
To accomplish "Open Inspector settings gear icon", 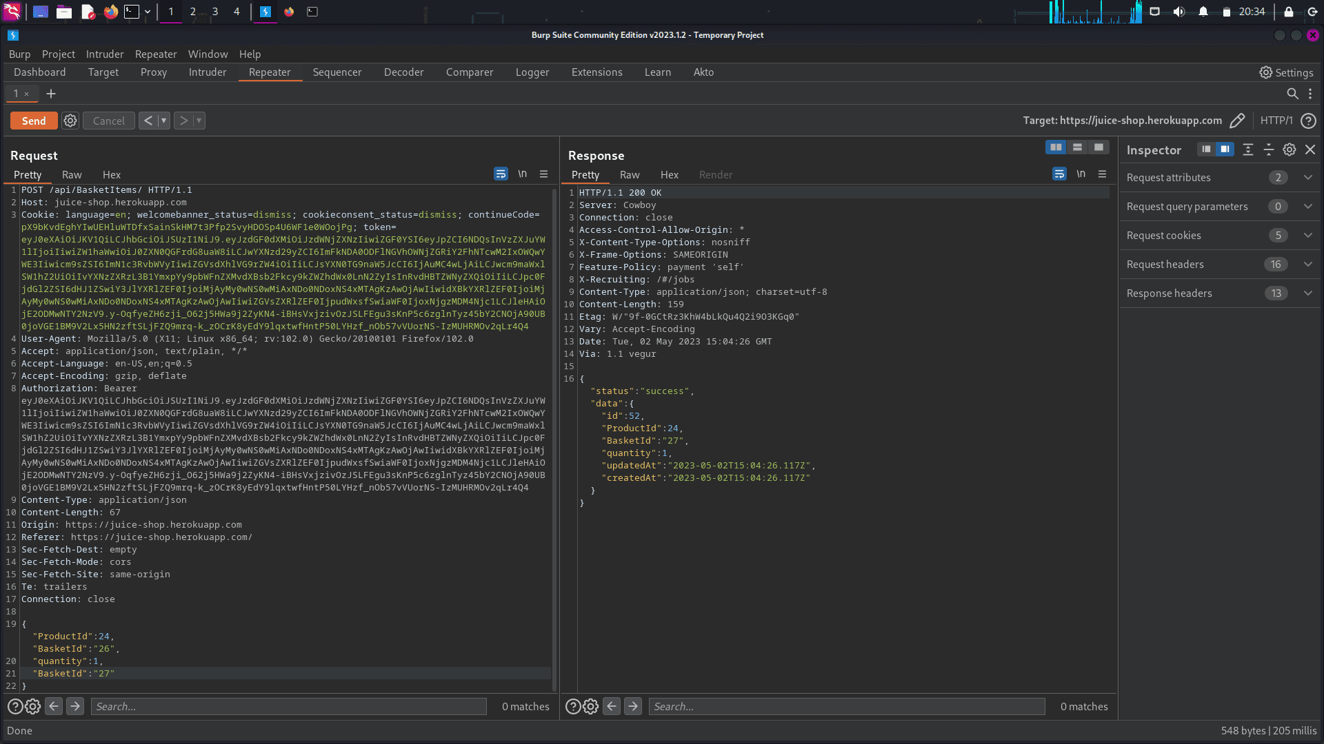I will pyautogui.click(x=1289, y=149).
